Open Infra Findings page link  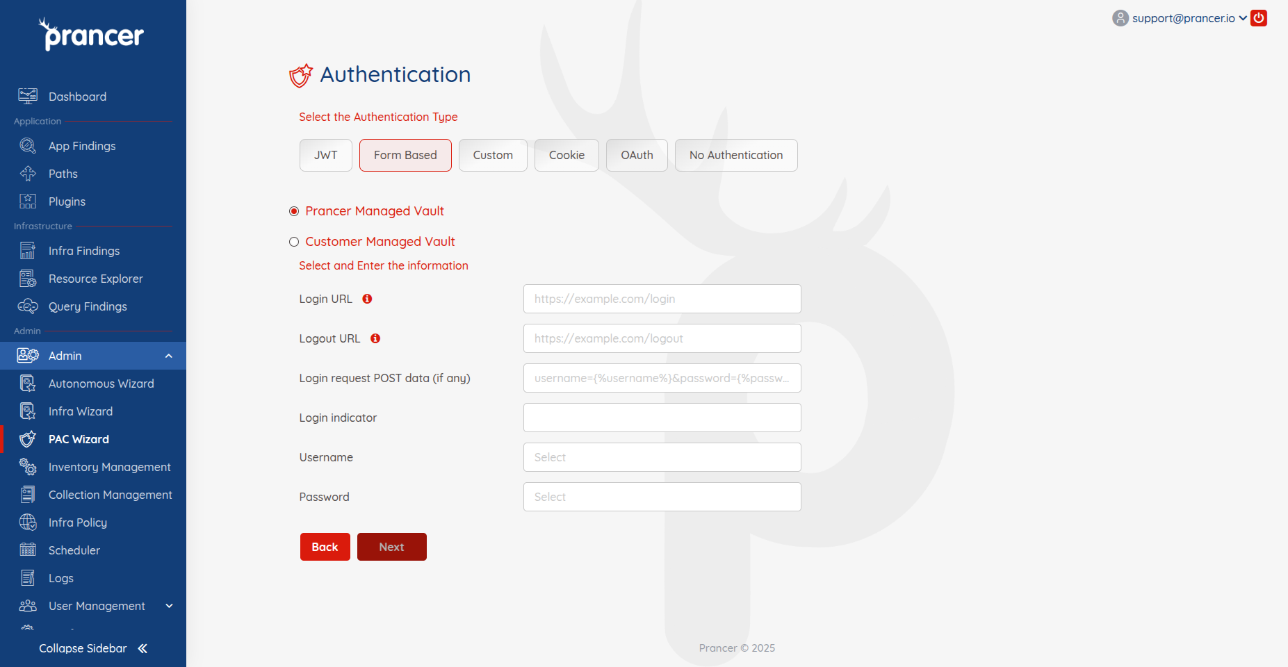(x=84, y=251)
